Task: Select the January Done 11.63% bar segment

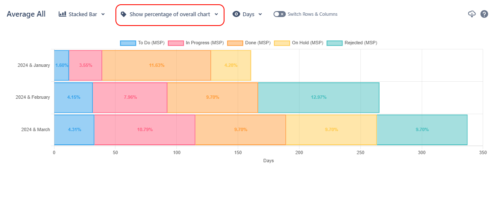Action: click(156, 66)
